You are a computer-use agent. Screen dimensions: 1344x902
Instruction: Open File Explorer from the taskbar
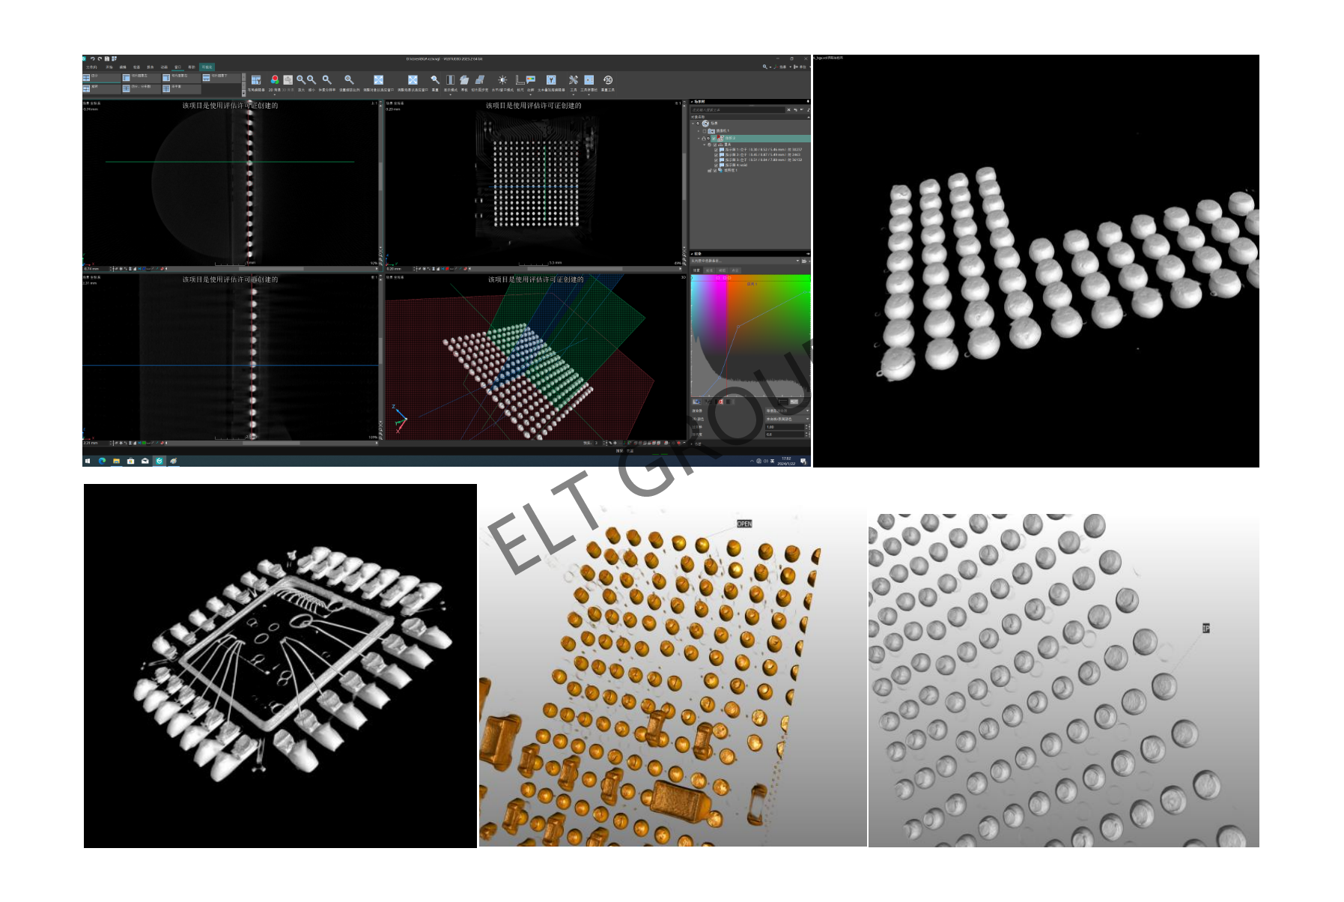point(116,461)
